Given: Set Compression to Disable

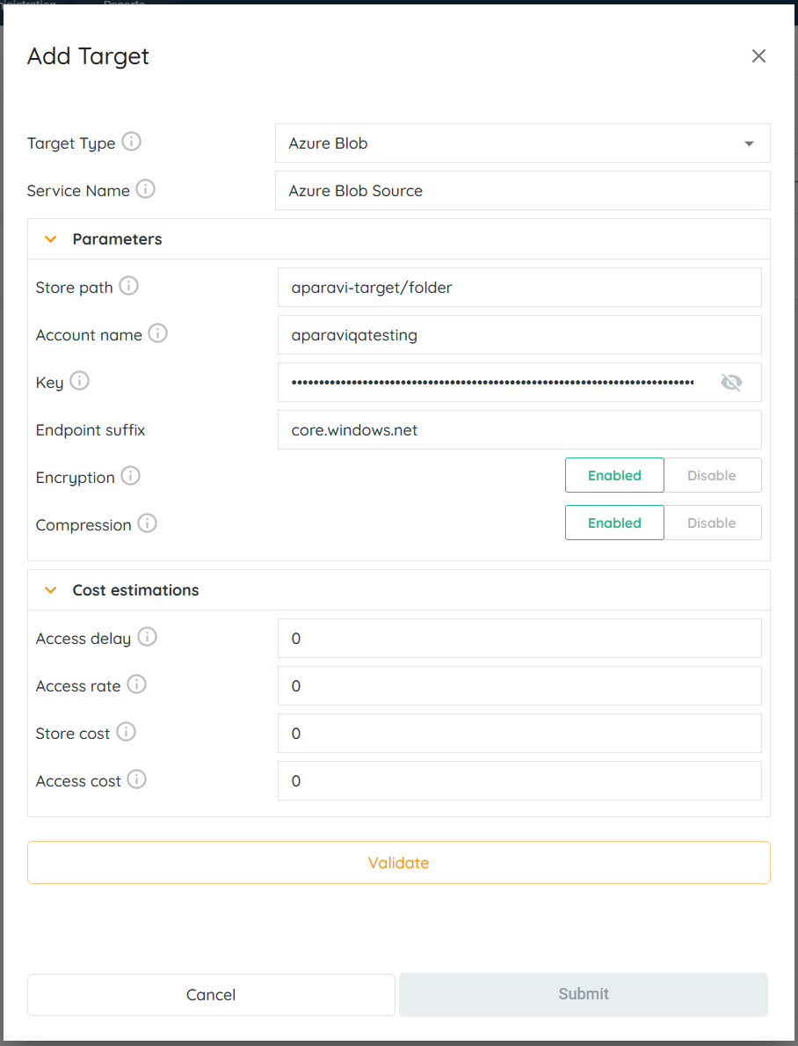Looking at the screenshot, I should 711,523.
